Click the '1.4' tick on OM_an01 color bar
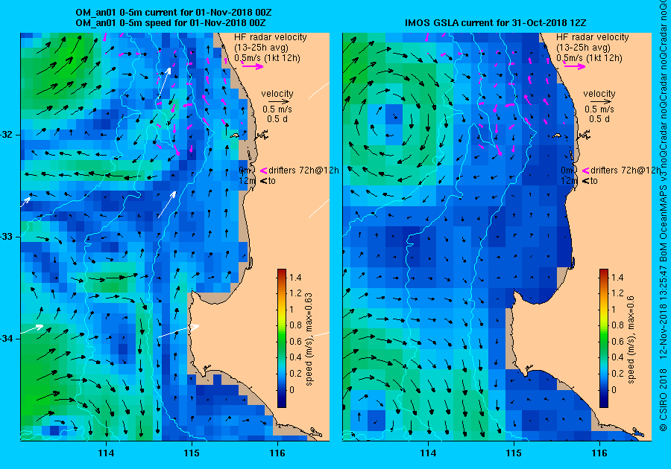 click(x=295, y=278)
